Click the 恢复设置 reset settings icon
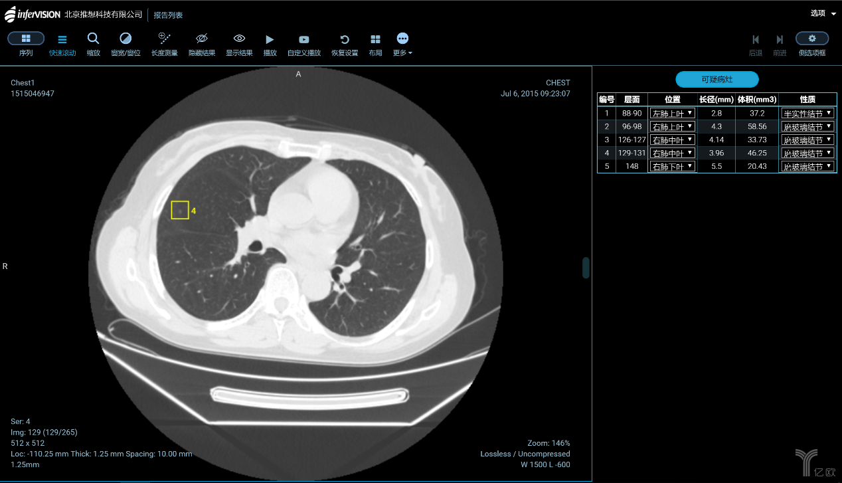 click(x=345, y=40)
